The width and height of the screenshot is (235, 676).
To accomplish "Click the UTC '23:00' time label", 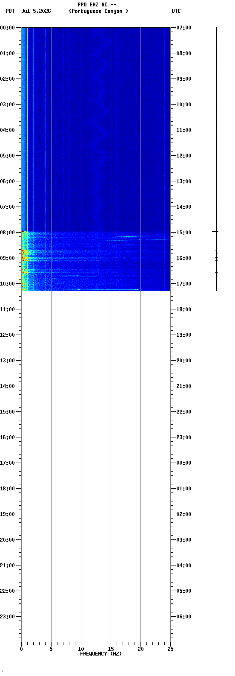I will click(x=184, y=437).
